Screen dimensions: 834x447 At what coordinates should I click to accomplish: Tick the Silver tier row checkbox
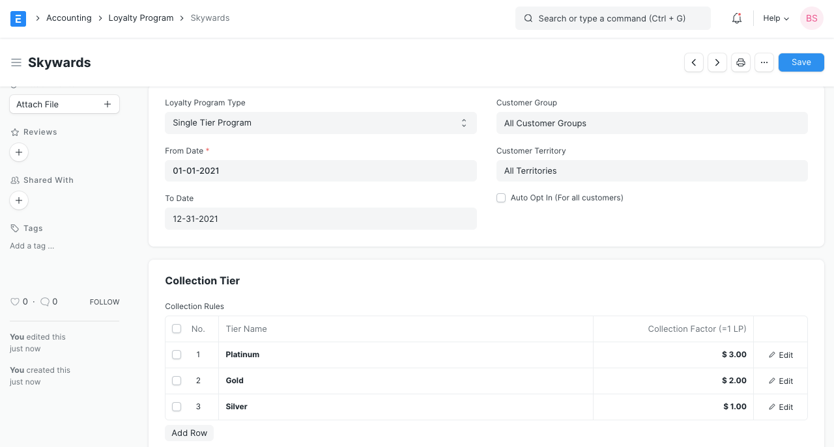pyautogui.click(x=177, y=407)
